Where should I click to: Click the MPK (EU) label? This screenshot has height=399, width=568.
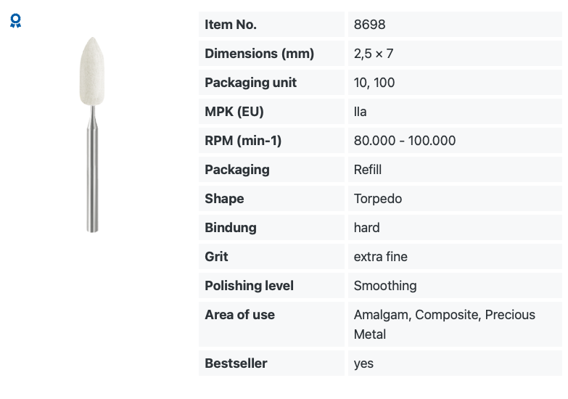click(234, 112)
